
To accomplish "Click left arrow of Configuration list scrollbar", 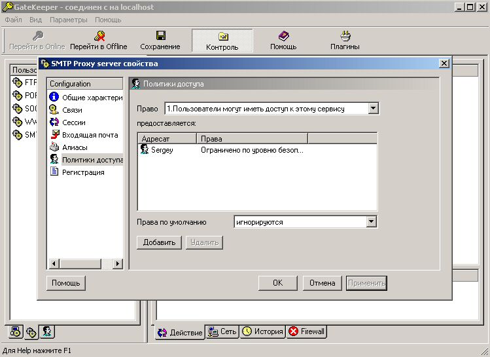I will tap(54, 263).
